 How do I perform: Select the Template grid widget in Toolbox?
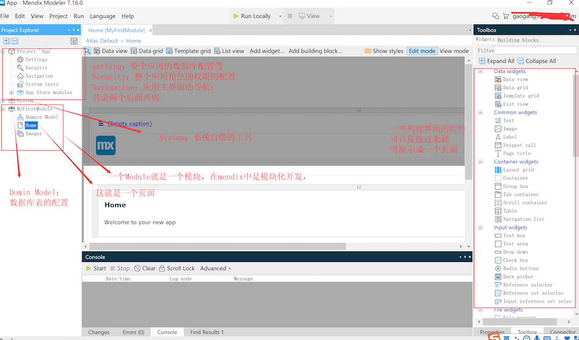tap(516, 95)
